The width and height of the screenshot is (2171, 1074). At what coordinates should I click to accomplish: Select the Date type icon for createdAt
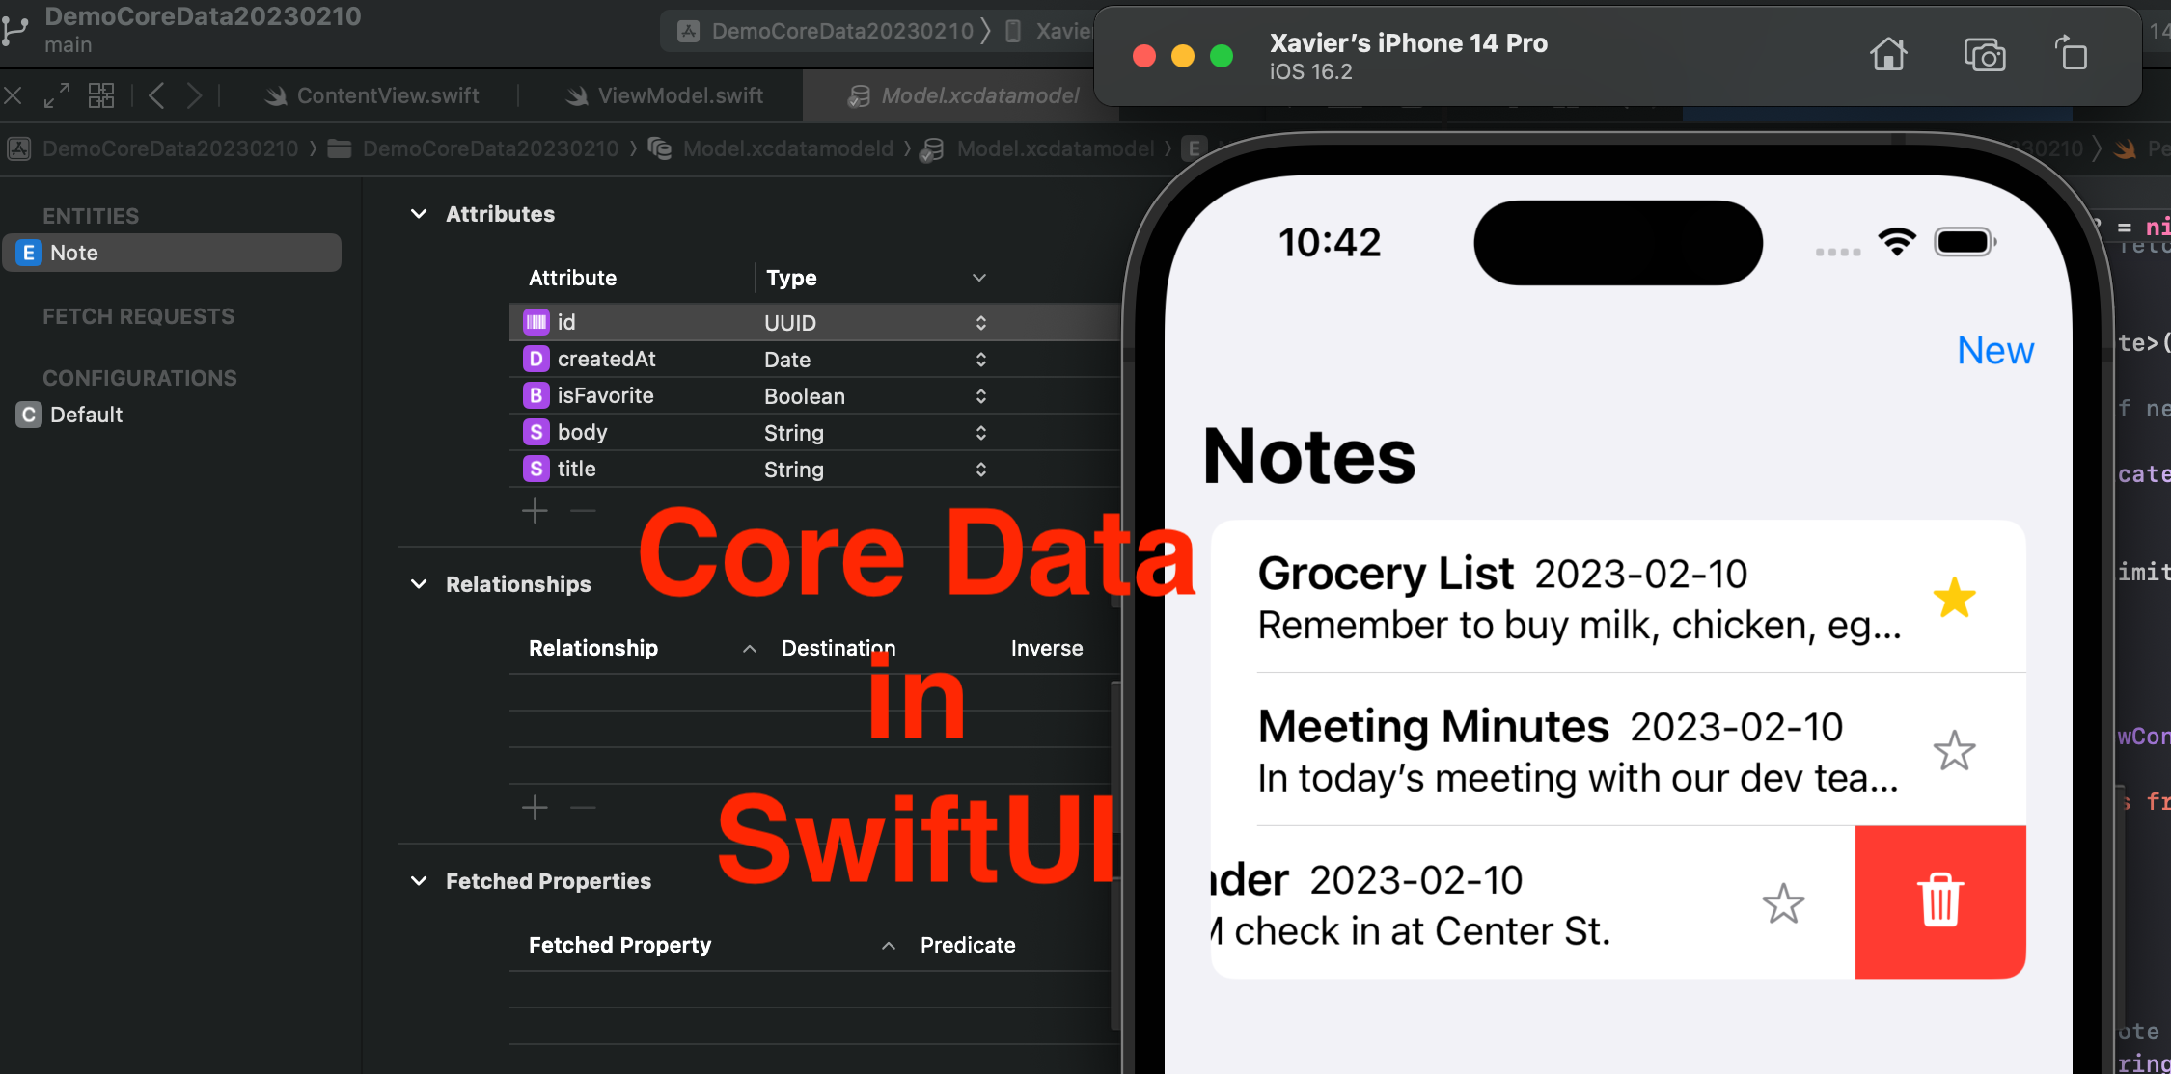tap(535, 359)
